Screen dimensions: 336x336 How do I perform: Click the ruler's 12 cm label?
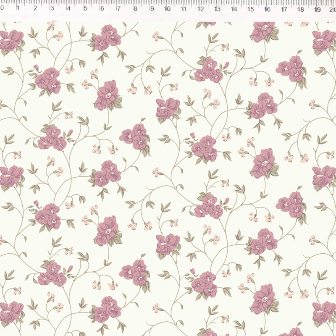tap(200, 8)
